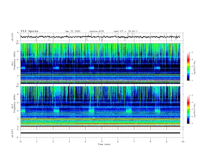This screenshot has width=206, height=159.
Task: Click the ch.2 spectrogram color bar
Action: (x=188, y=109)
